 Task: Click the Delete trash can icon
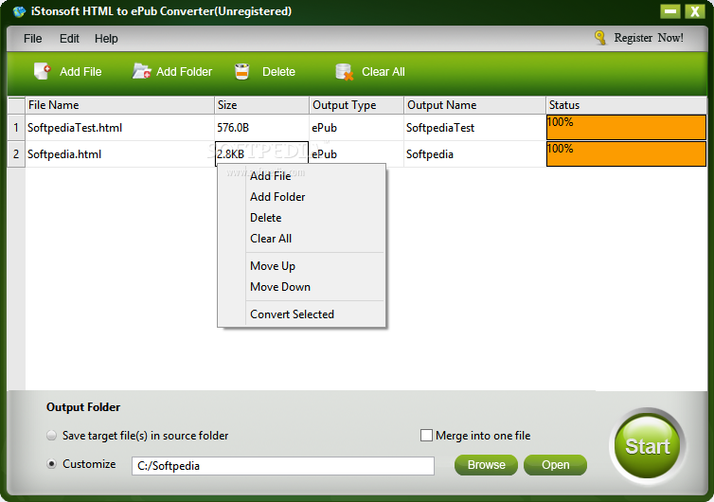(241, 72)
